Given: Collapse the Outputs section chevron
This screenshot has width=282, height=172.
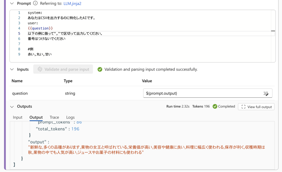Looking at the screenshot, I should pyautogui.click(x=12, y=107).
